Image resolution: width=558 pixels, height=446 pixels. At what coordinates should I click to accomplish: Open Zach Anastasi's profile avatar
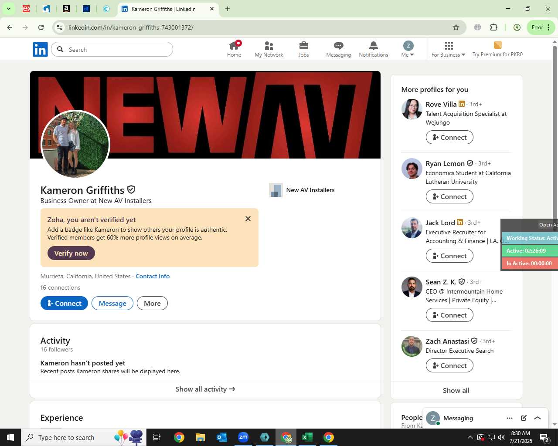tap(412, 346)
